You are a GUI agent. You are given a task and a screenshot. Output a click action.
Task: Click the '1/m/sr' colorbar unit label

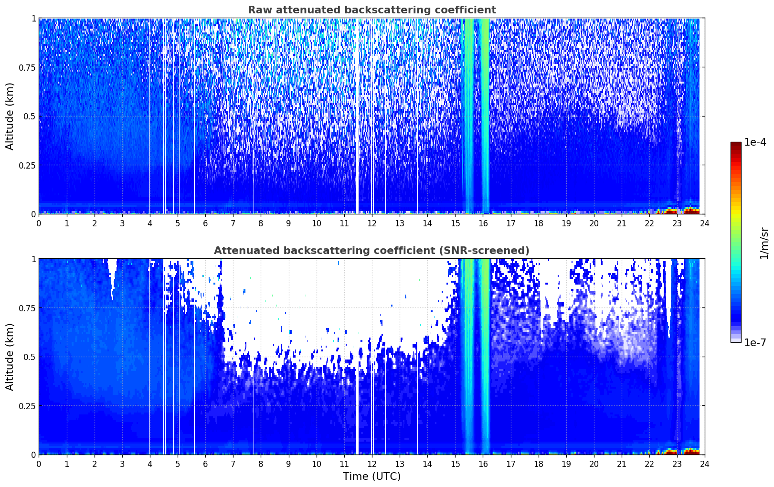pos(764,243)
